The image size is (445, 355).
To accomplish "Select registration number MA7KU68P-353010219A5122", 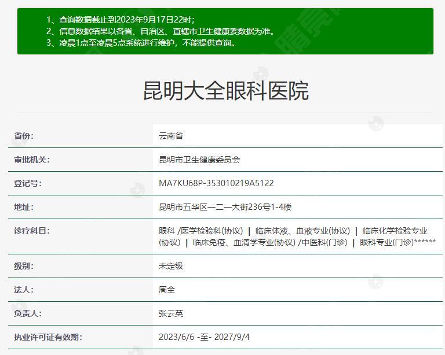I will pyautogui.click(x=216, y=183).
